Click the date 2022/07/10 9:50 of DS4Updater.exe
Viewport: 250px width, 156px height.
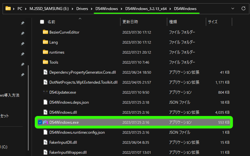click(x=136, y=92)
